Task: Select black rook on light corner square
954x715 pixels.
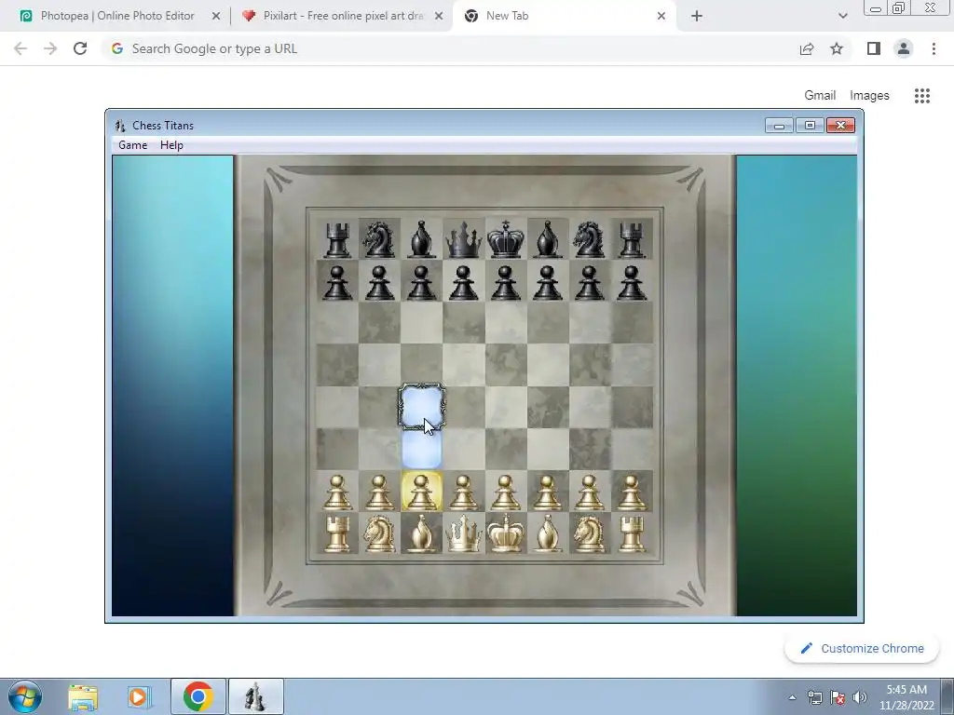Action: tap(337, 239)
